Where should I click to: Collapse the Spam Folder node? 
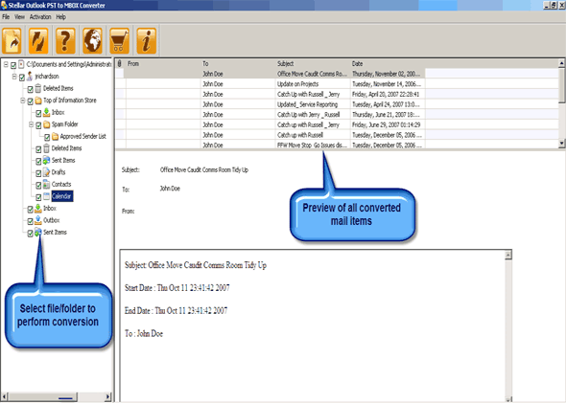(31, 124)
